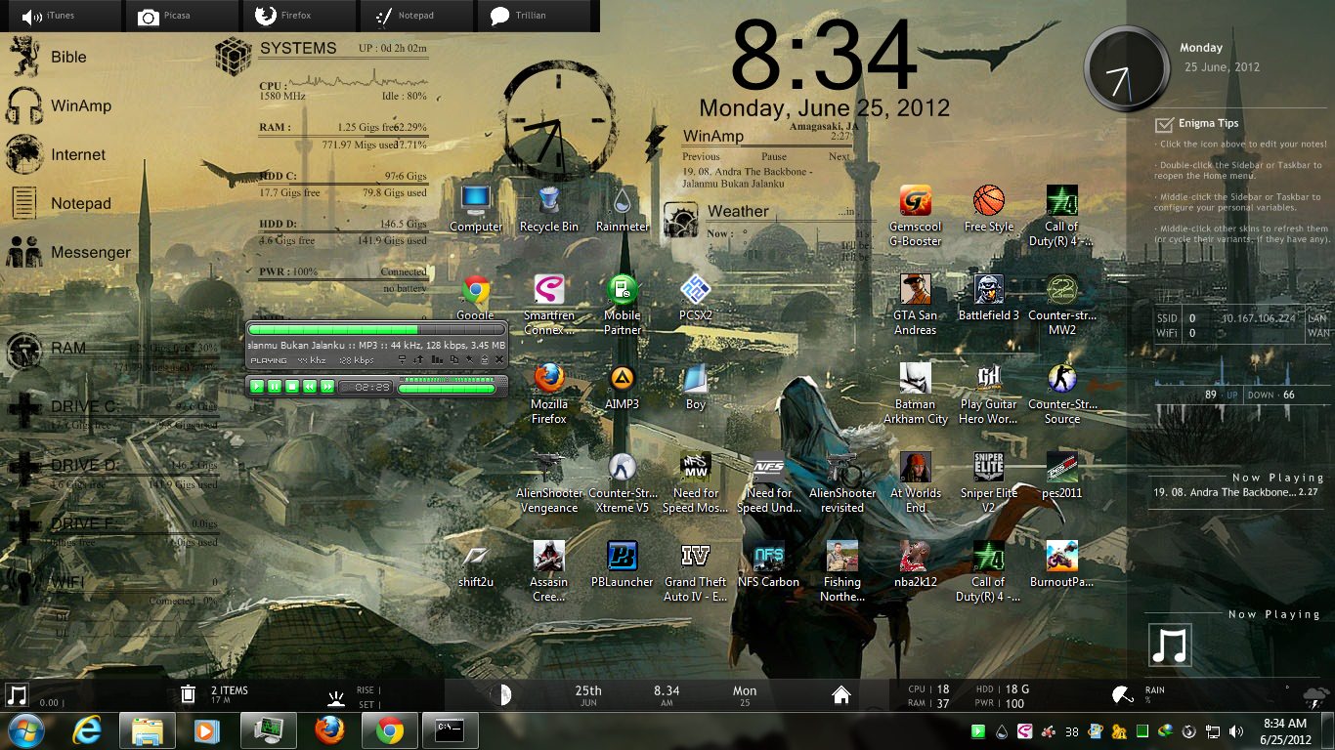1335x750 pixels.
Task: Skip to previous track in mini player
Action: 310,387
